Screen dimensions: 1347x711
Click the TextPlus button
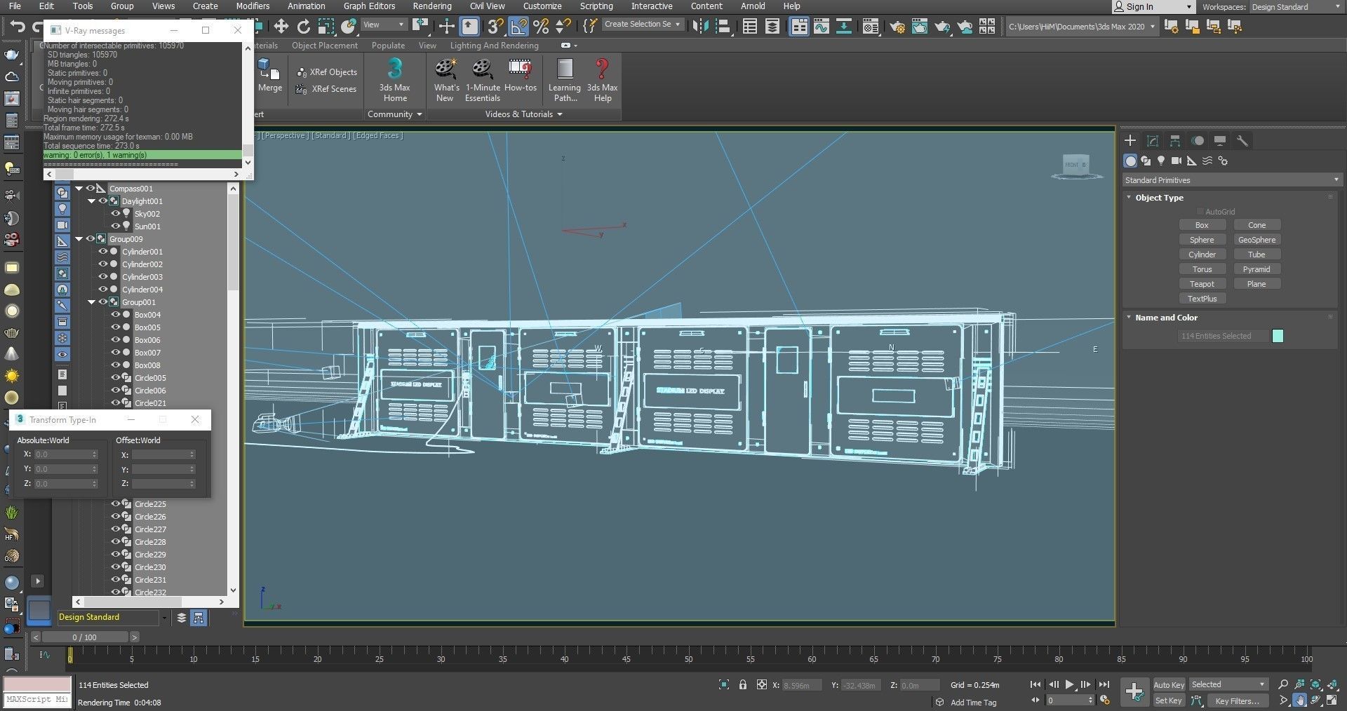pos(1202,299)
